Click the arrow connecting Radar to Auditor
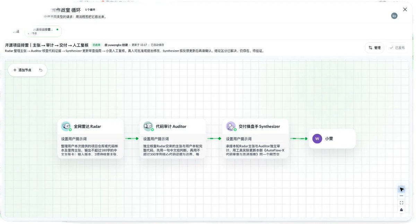The width and height of the screenshot is (416, 224). pos(132,139)
